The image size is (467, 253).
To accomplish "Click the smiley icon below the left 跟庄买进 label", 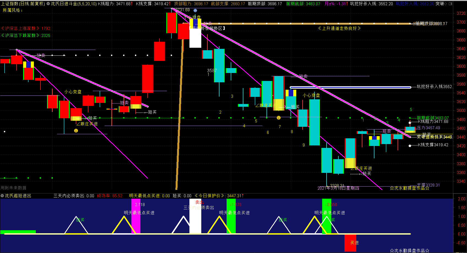I will tap(76, 131).
